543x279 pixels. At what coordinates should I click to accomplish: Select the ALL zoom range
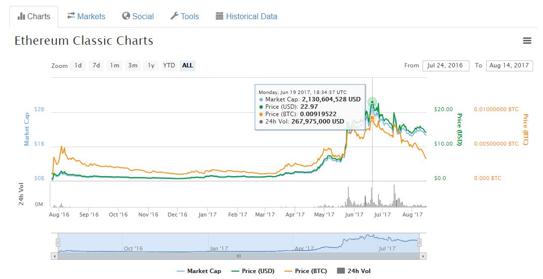(x=188, y=65)
